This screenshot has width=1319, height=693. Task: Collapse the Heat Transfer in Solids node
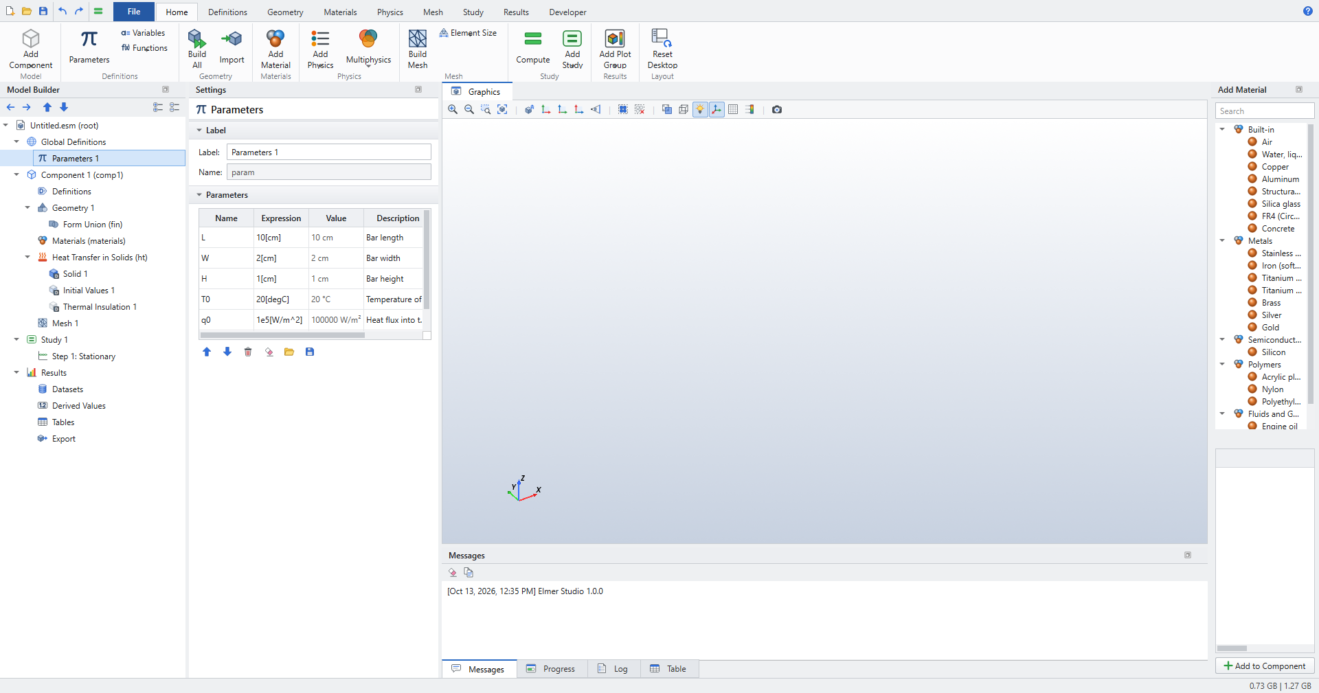(x=27, y=257)
